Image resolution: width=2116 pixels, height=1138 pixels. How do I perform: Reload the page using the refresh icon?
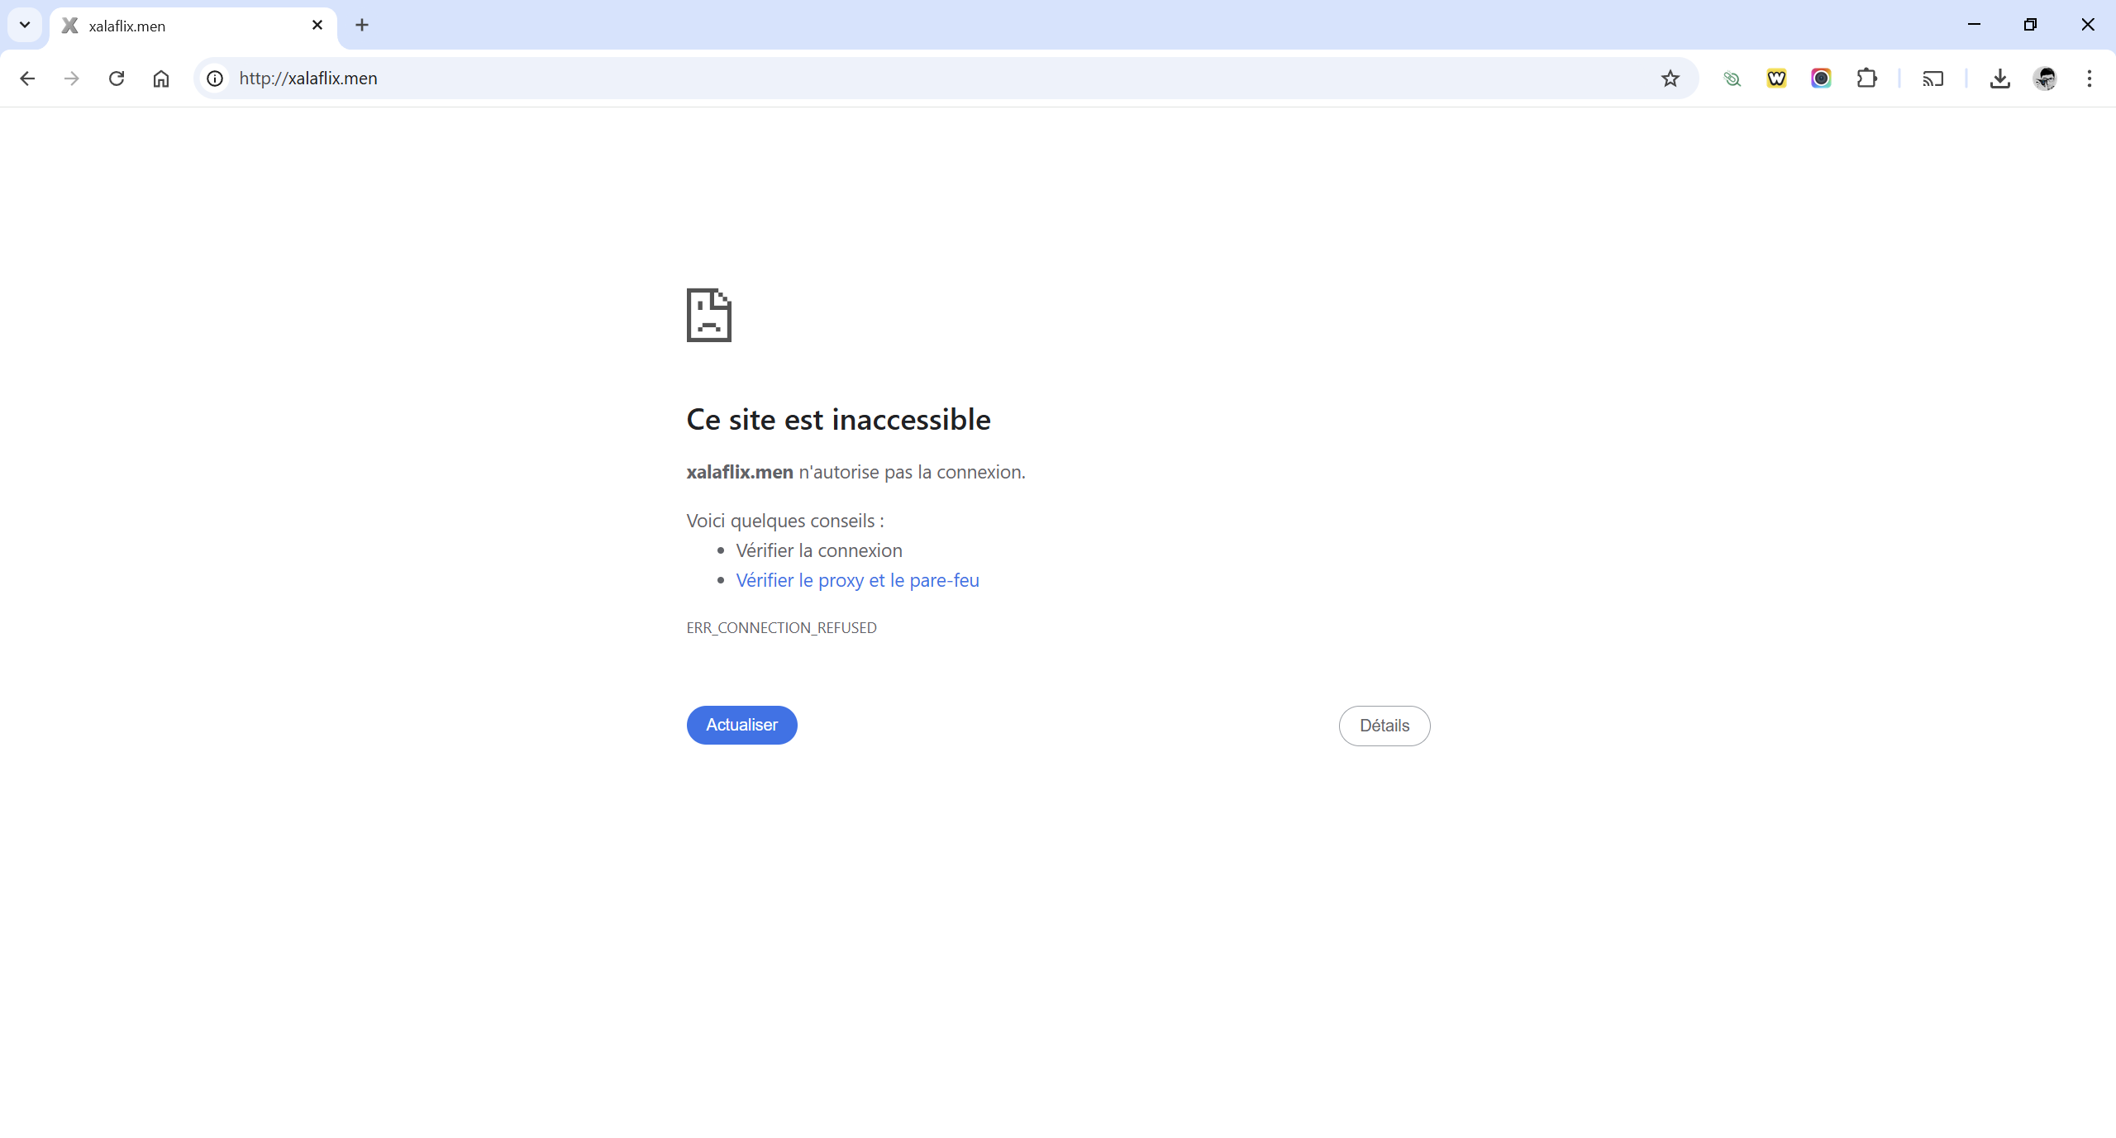116,79
